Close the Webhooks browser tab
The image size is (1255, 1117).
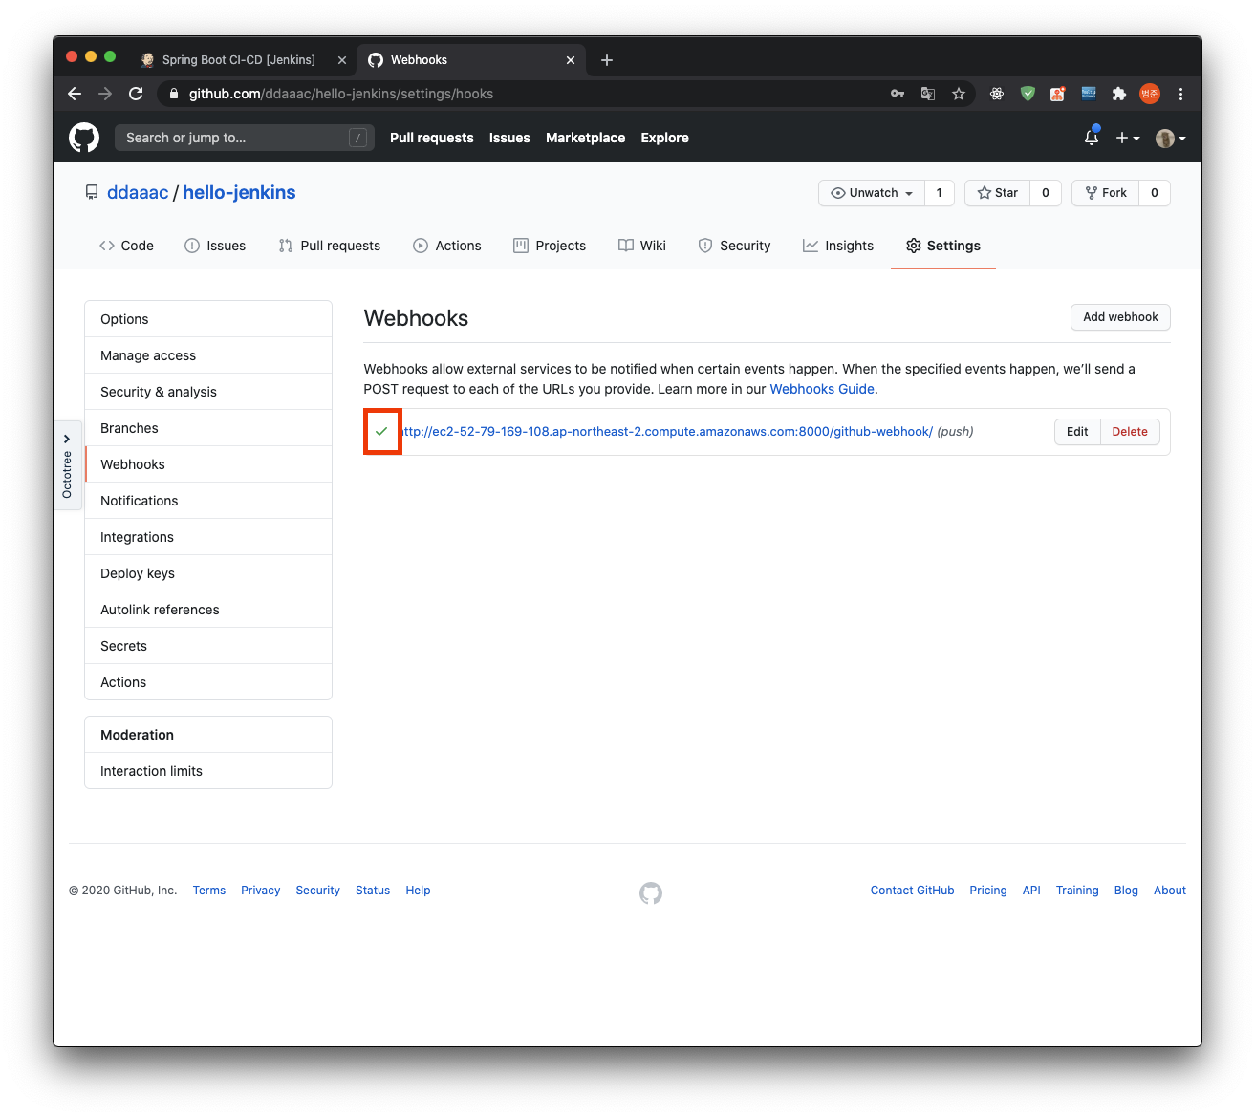571,60
